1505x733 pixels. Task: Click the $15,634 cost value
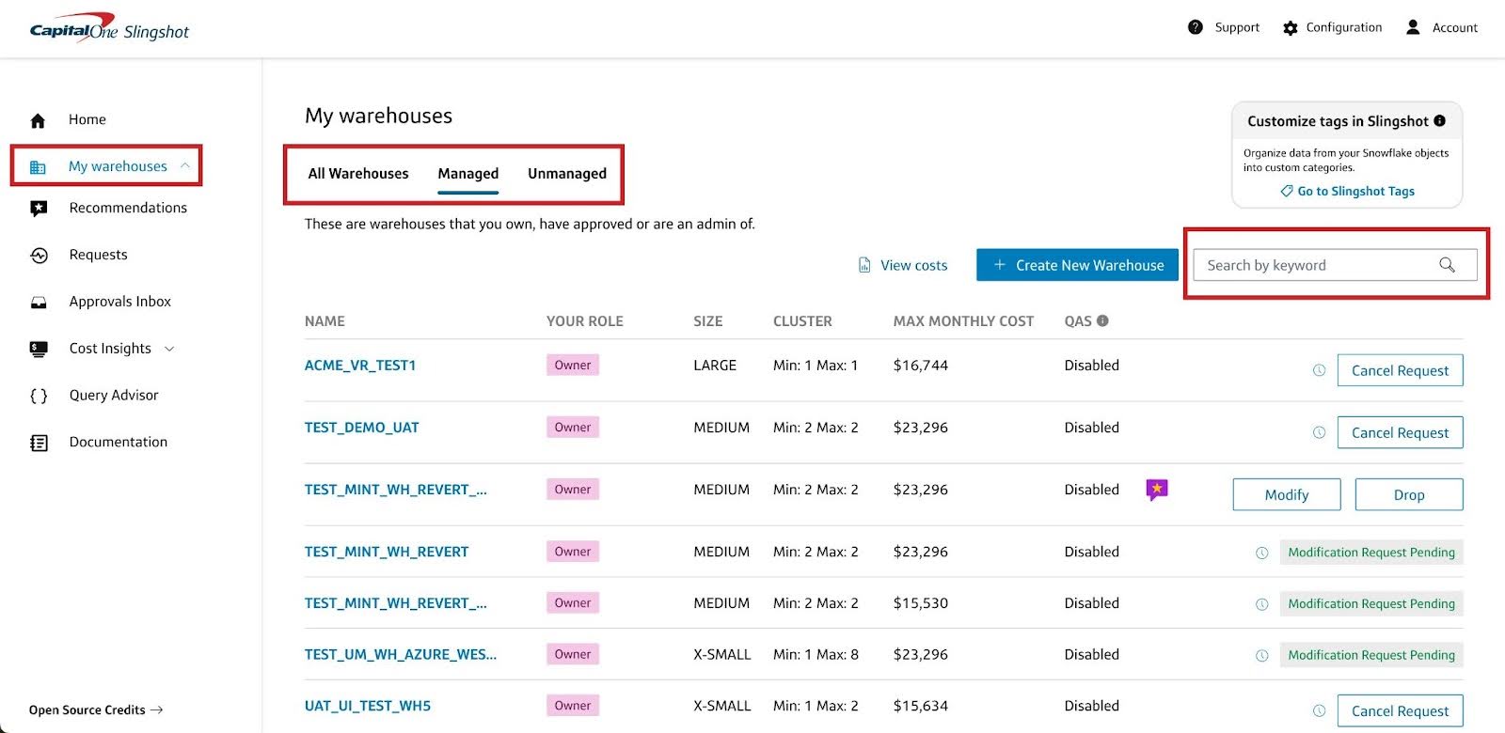click(921, 706)
